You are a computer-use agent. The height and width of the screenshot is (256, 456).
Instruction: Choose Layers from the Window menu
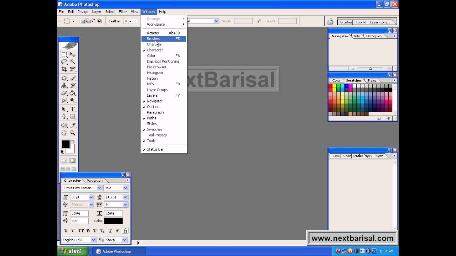point(164,95)
